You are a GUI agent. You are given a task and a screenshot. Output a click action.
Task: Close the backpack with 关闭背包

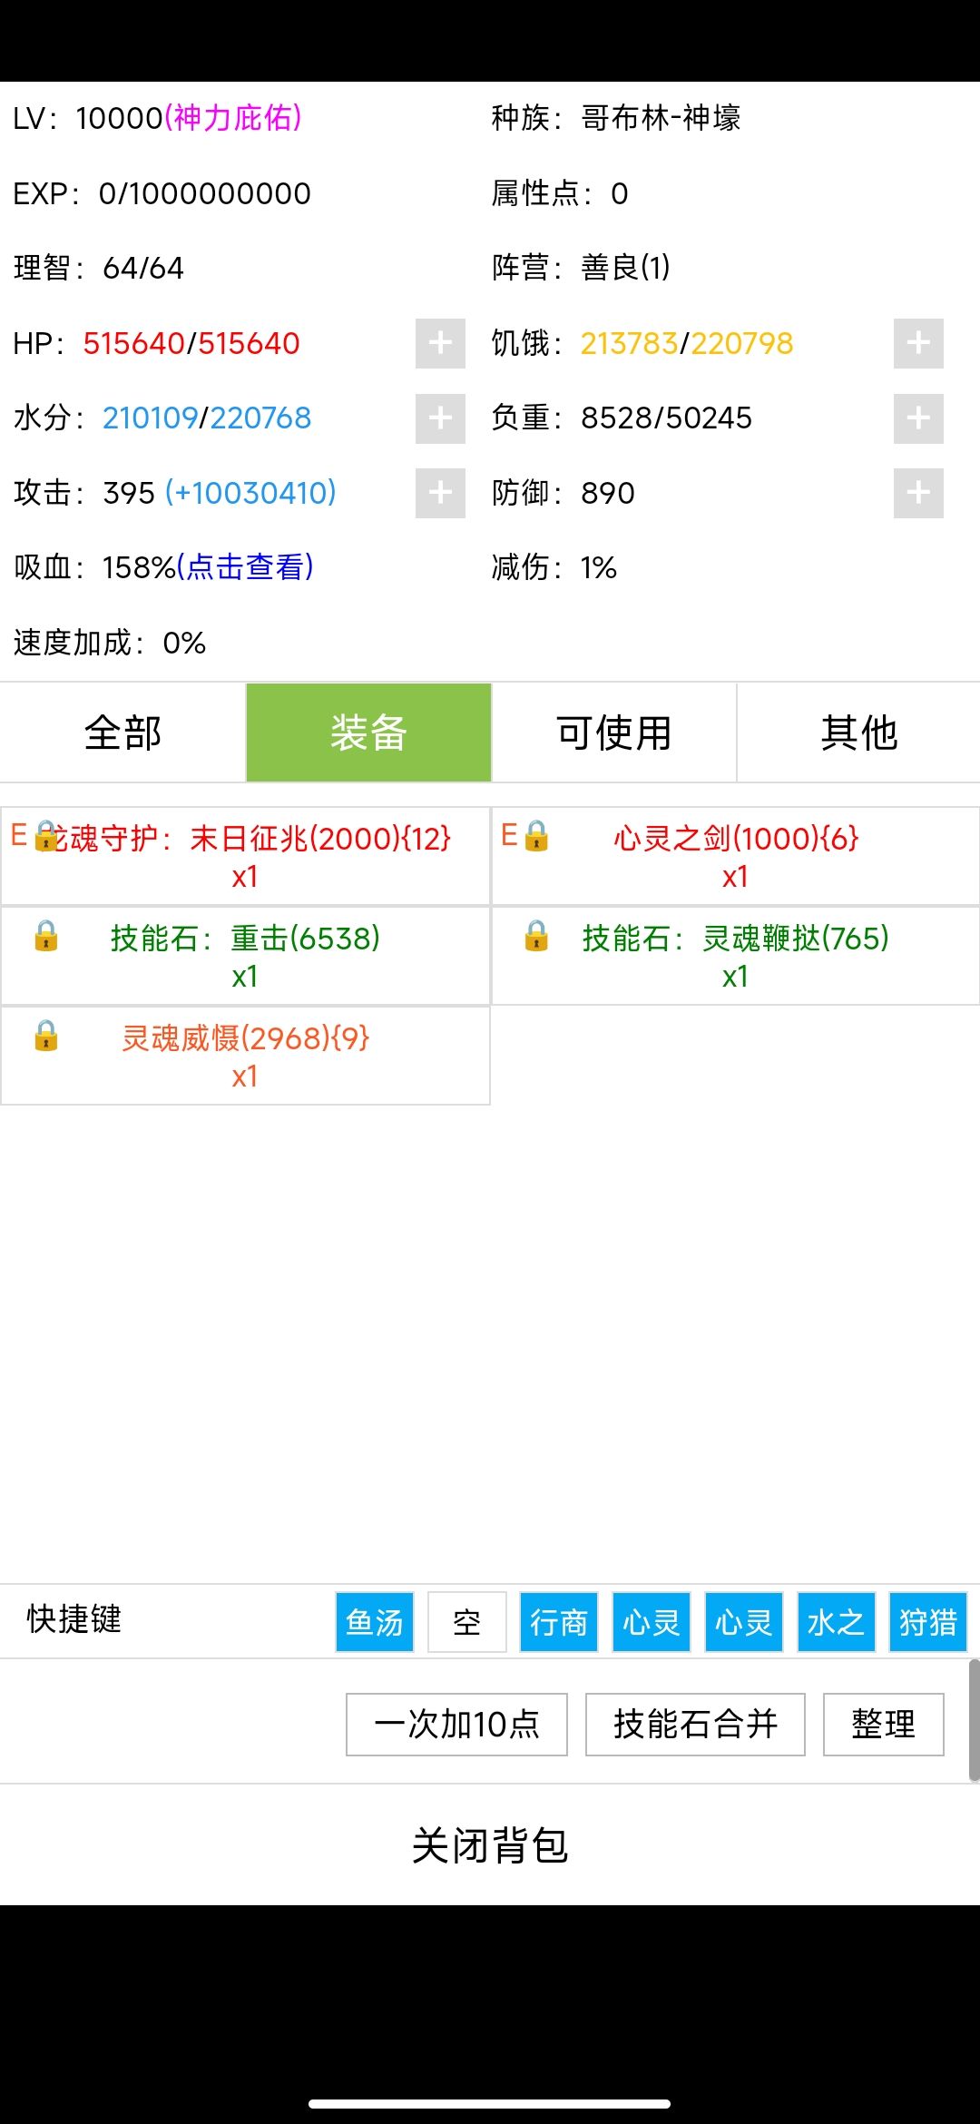click(490, 1845)
